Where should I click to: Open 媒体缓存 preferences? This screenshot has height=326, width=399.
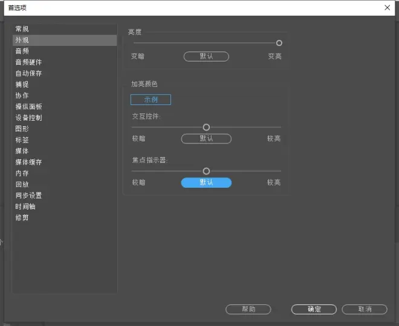[x=28, y=162]
